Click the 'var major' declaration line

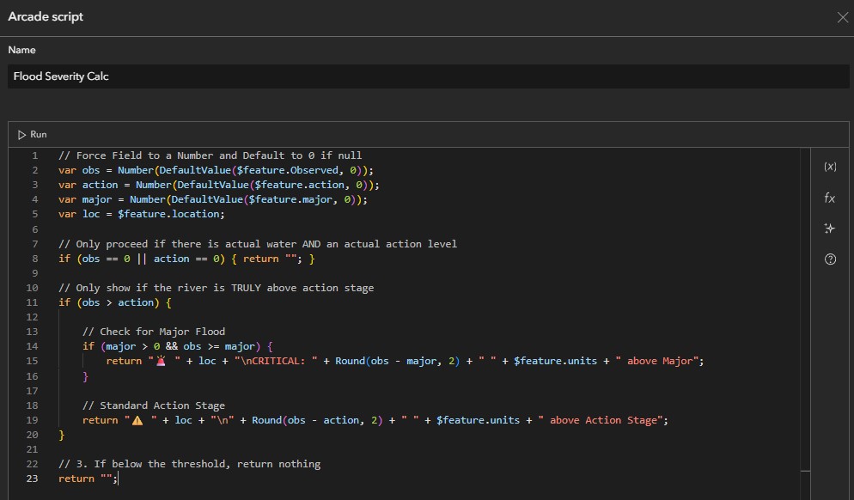tap(213, 200)
